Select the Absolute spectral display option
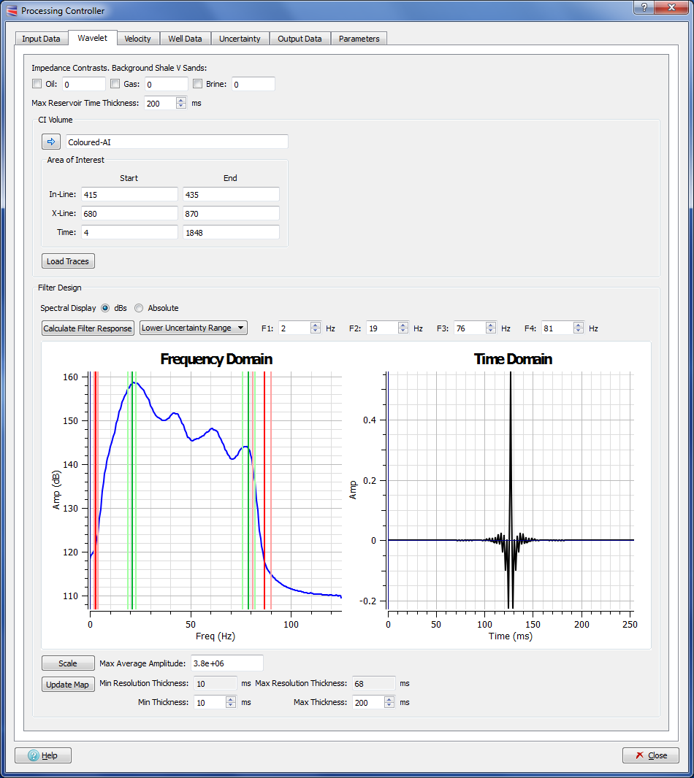The width and height of the screenshot is (694, 778). click(139, 308)
